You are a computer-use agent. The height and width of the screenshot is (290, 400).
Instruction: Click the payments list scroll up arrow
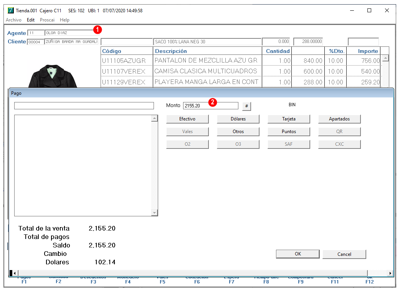point(154,118)
